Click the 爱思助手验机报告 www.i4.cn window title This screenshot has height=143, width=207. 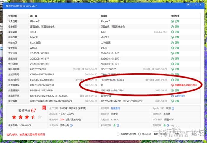pos(21,6)
